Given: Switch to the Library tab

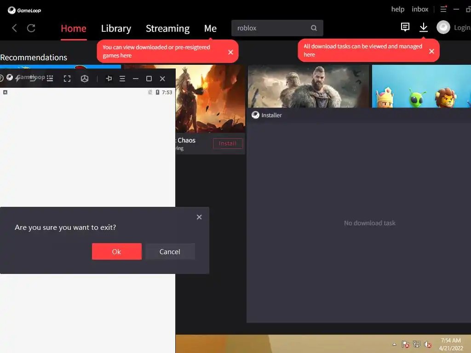Looking at the screenshot, I should [116, 28].
